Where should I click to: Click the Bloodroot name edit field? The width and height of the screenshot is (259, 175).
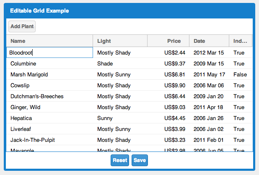[49, 52]
